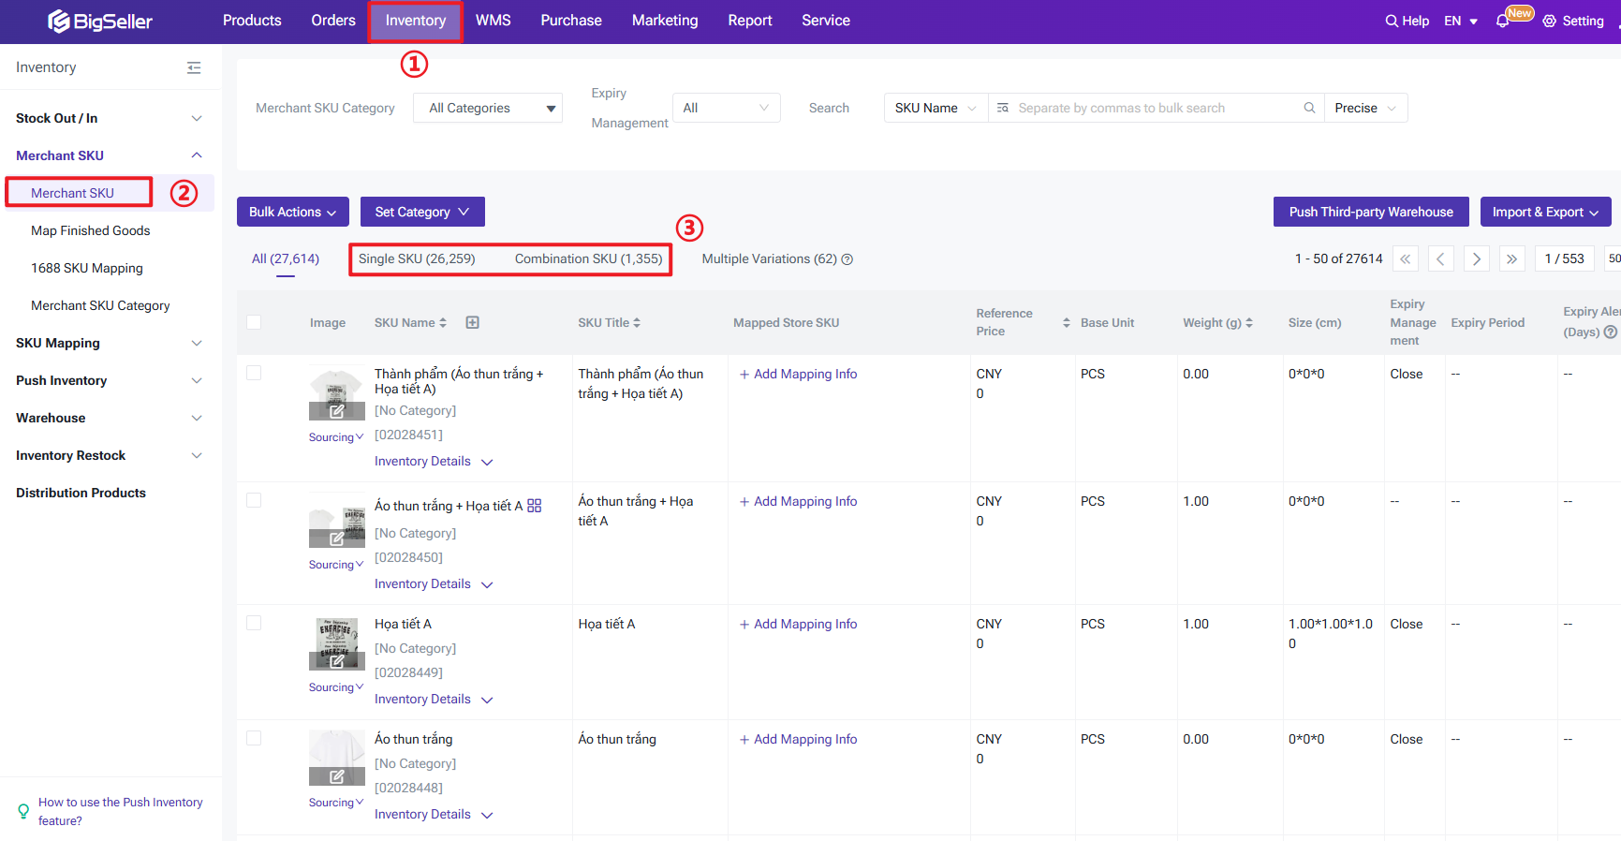Jump to the last page arrow
The height and width of the screenshot is (841, 1621).
1511,258
